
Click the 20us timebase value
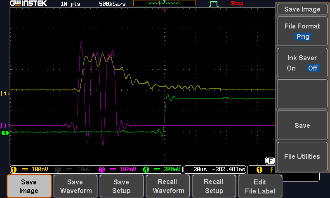coord(200,170)
